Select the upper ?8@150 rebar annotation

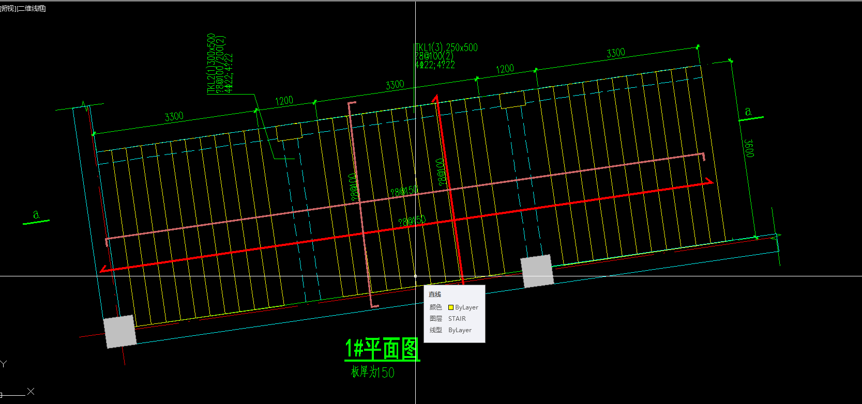(404, 191)
